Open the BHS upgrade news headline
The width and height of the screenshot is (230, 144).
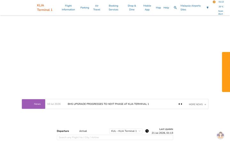(x=108, y=104)
